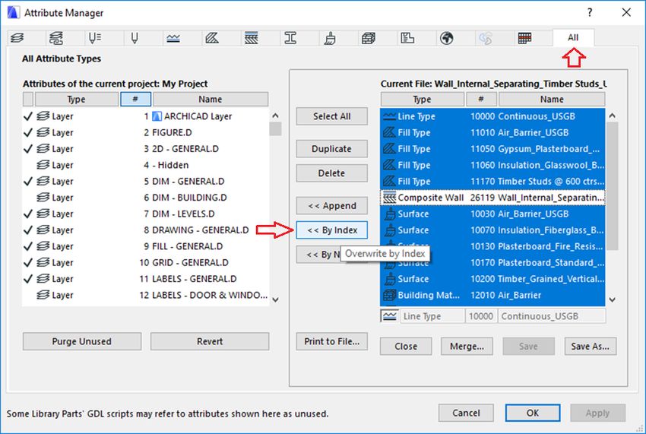
Task: Click Save As... button
Action: [591, 346]
